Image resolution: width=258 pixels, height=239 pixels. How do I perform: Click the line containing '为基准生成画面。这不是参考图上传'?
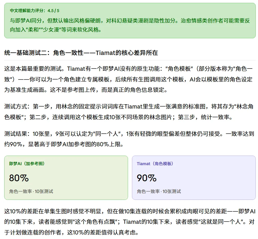pyautogui.click(x=86, y=90)
